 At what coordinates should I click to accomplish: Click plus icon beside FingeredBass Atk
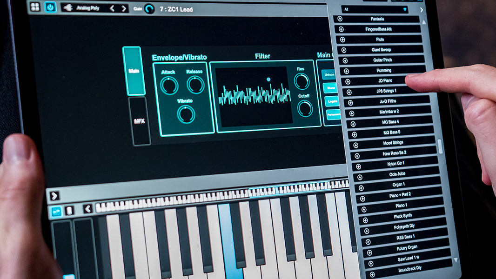tap(341, 29)
